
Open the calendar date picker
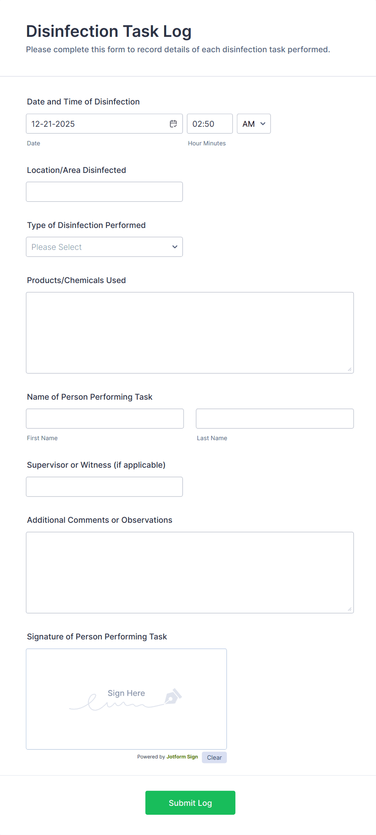[x=173, y=124]
